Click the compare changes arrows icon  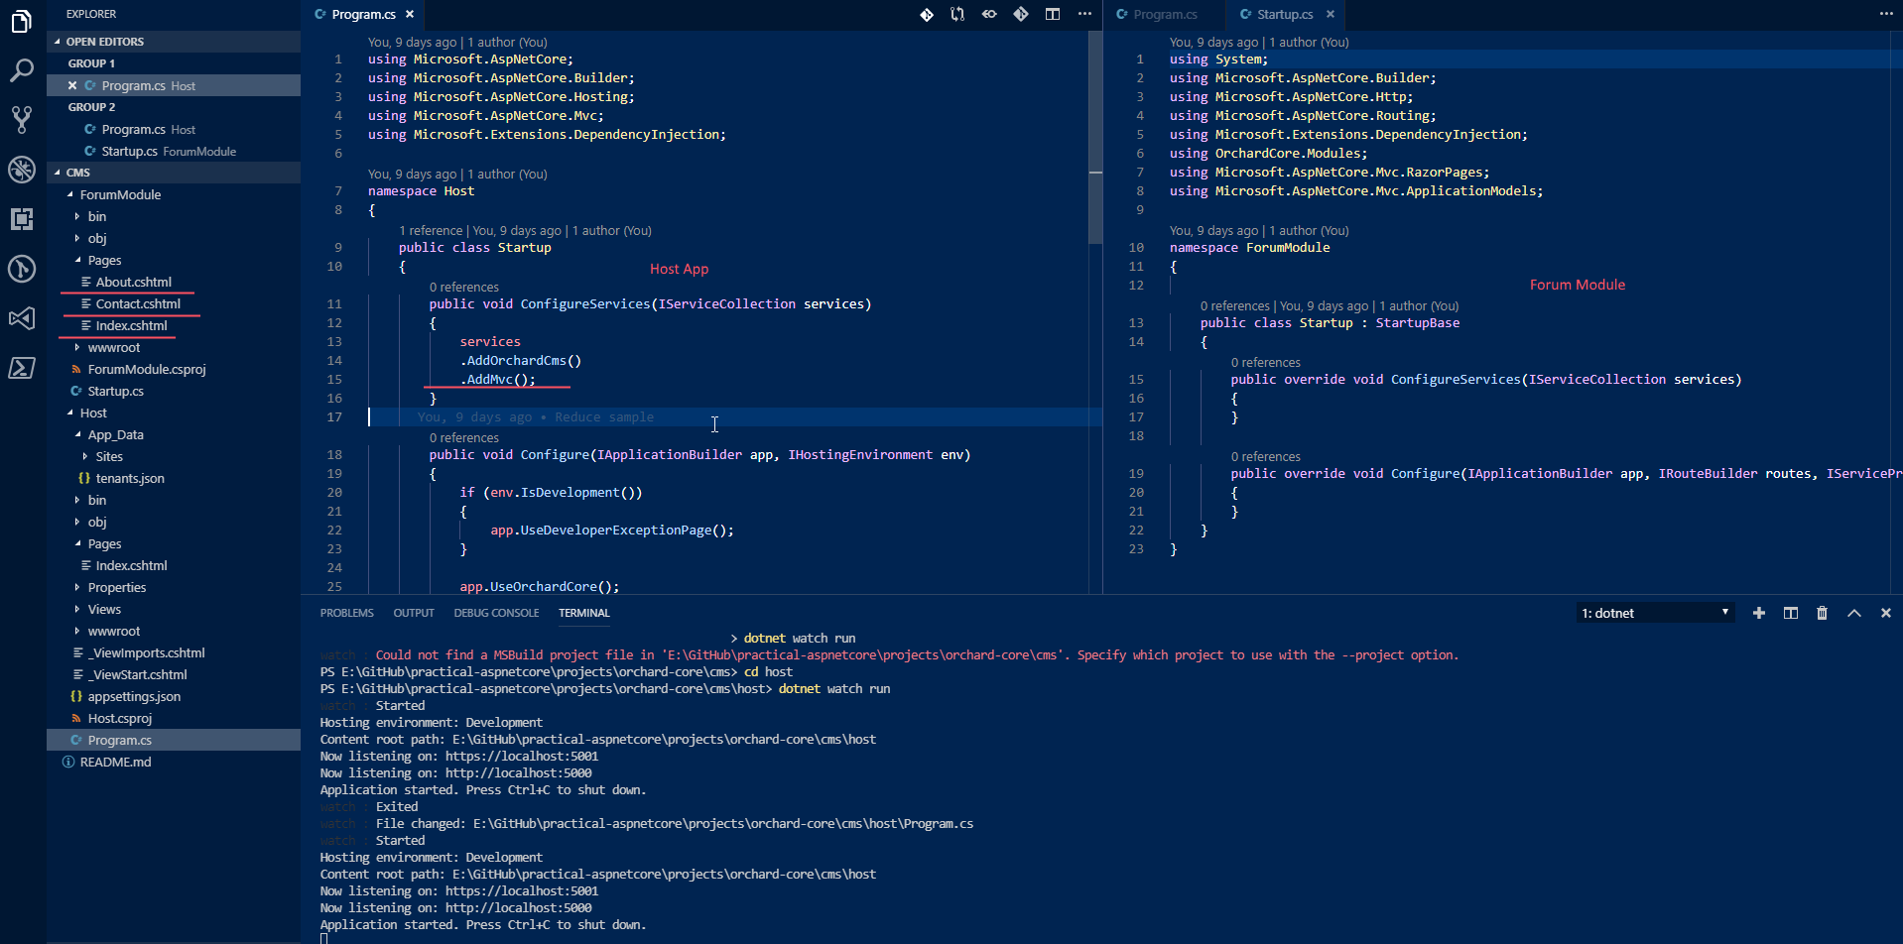pyautogui.click(x=957, y=14)
